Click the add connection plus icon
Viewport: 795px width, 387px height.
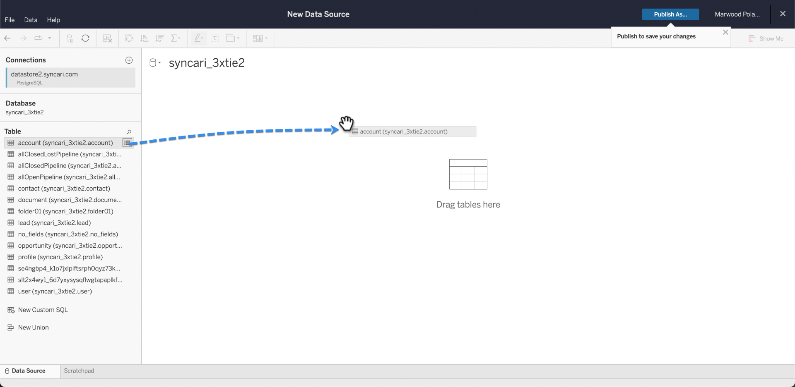click(x=129, y=60)
